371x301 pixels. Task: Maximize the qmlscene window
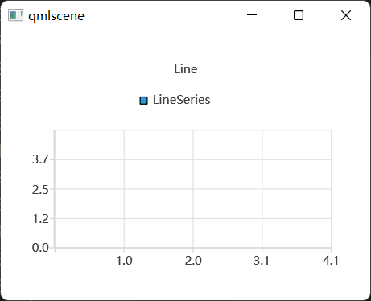click(x=299, y=15)
